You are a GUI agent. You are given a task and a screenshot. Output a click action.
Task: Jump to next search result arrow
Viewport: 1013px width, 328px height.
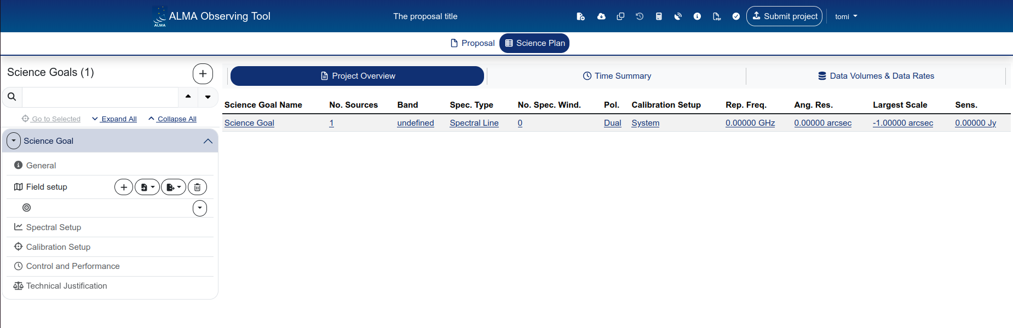point(208,97)
